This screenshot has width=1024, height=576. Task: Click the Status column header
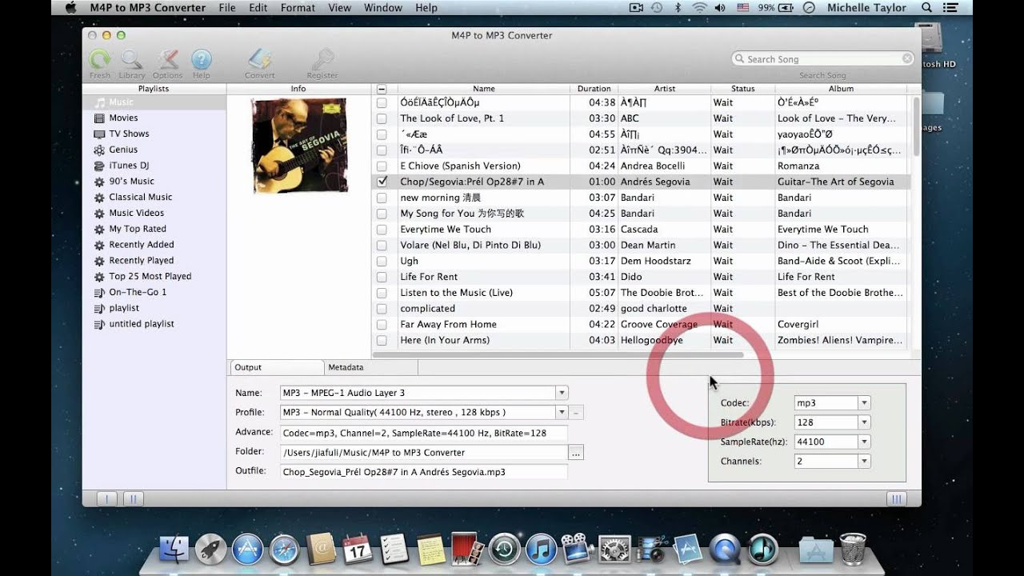tap(743, 89)
